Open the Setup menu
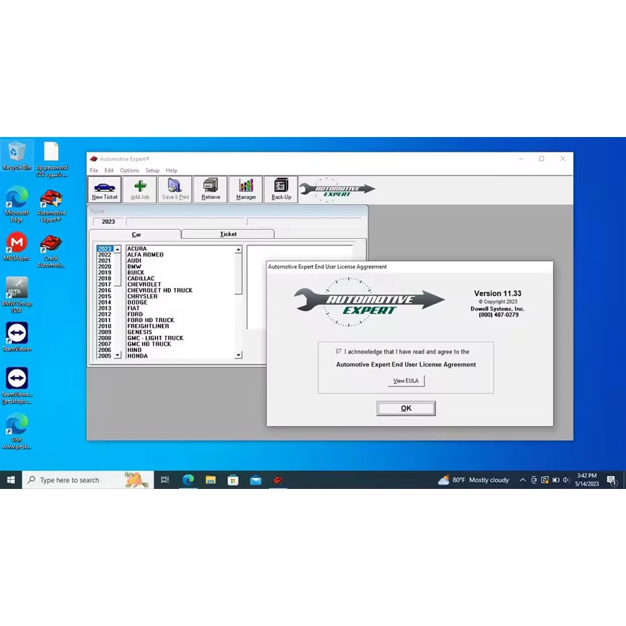The height and width of the screenshot is (626, 626). (152, 170)
